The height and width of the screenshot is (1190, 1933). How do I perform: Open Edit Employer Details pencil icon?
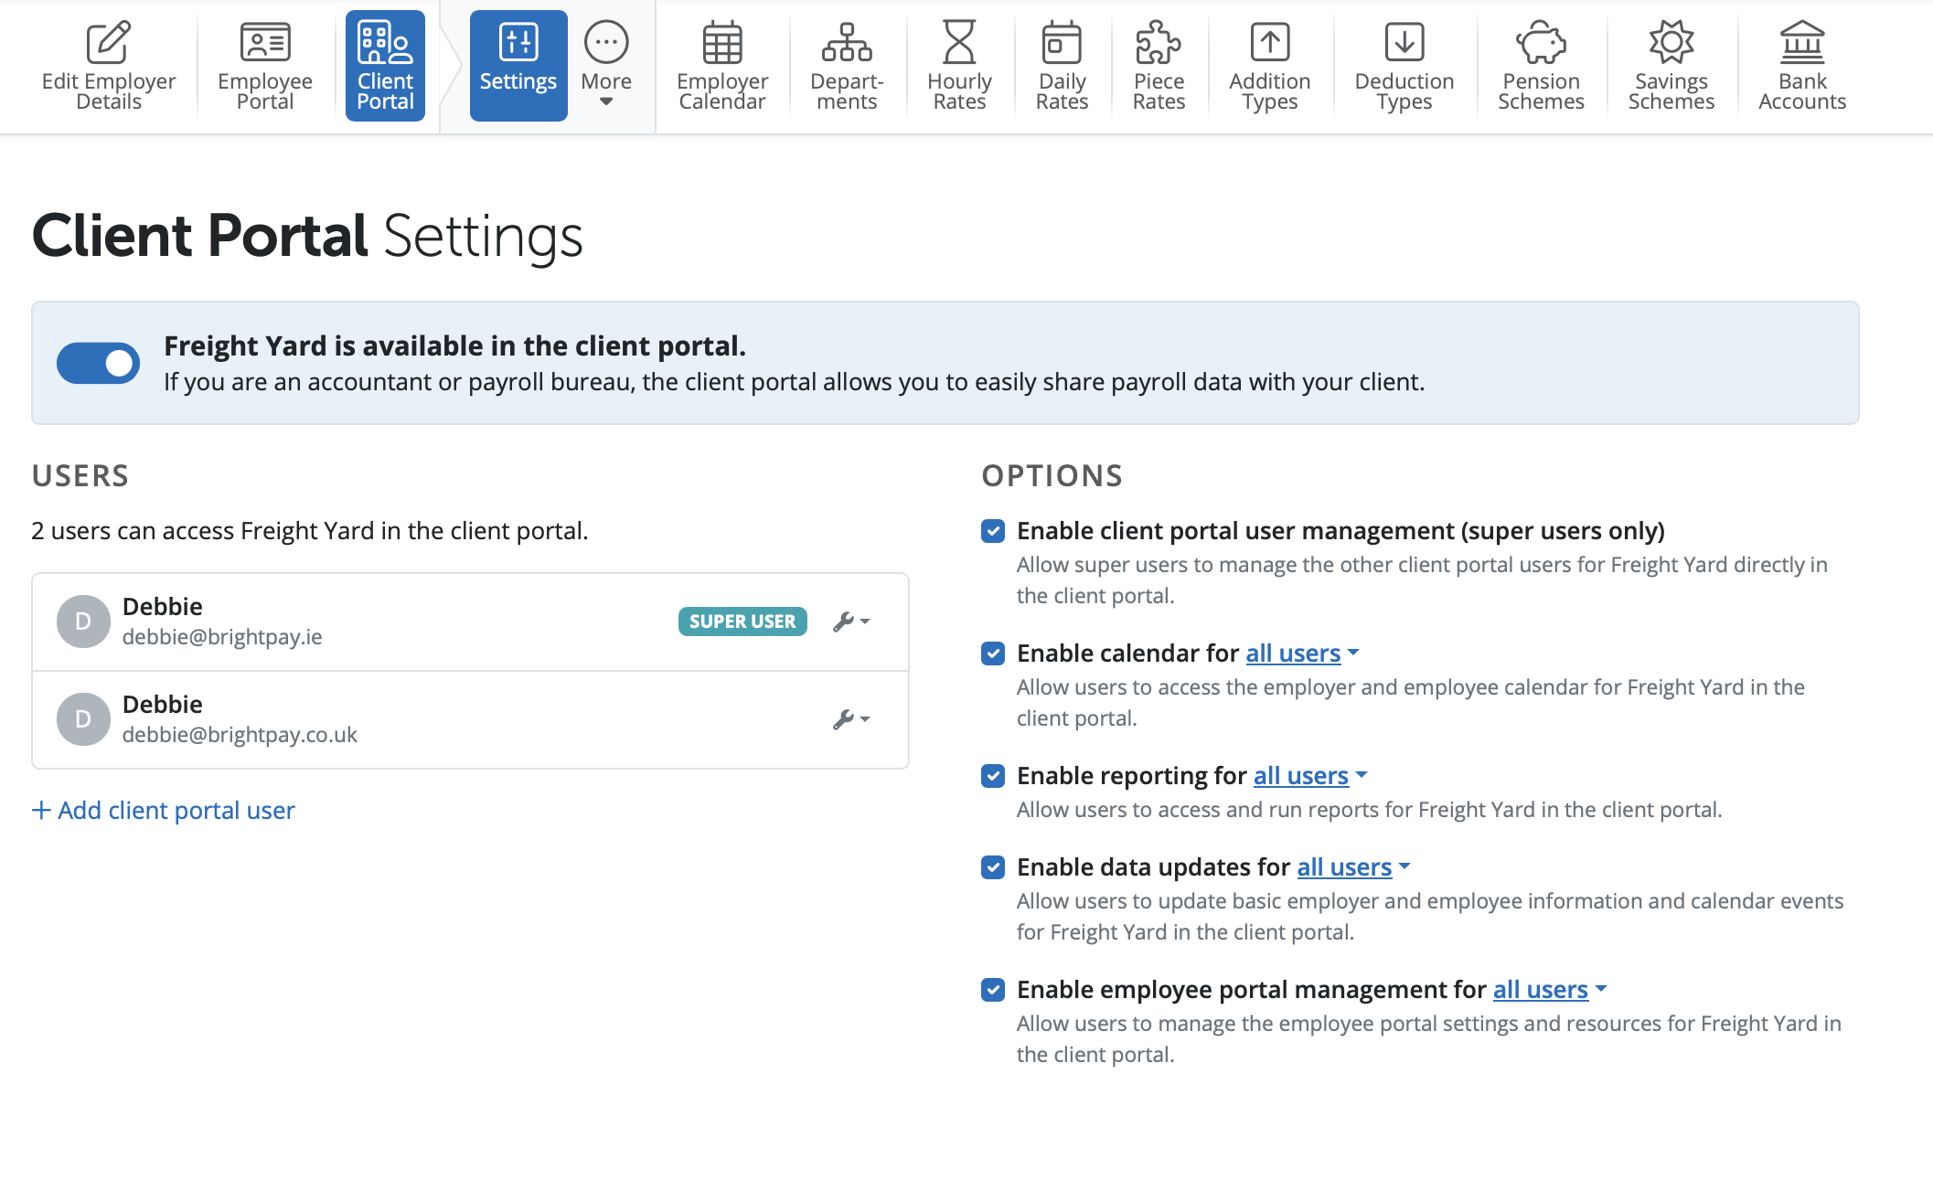coord(108,43)
